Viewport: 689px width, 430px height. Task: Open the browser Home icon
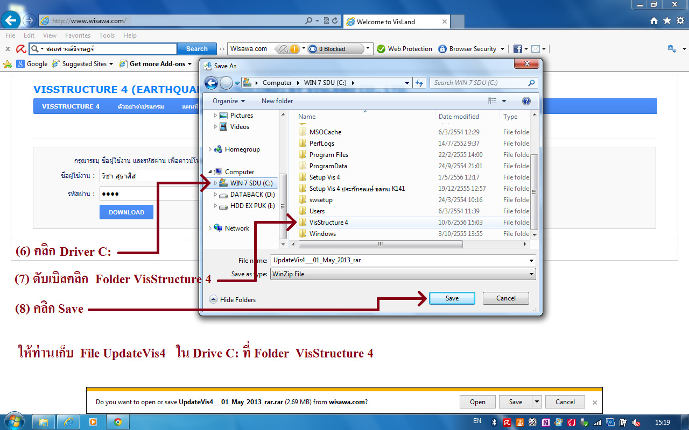(654, 20)
